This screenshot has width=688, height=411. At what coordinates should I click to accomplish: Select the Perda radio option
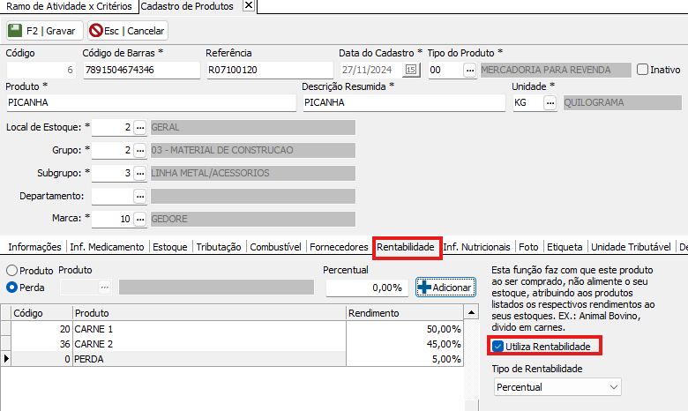(12, 287)
